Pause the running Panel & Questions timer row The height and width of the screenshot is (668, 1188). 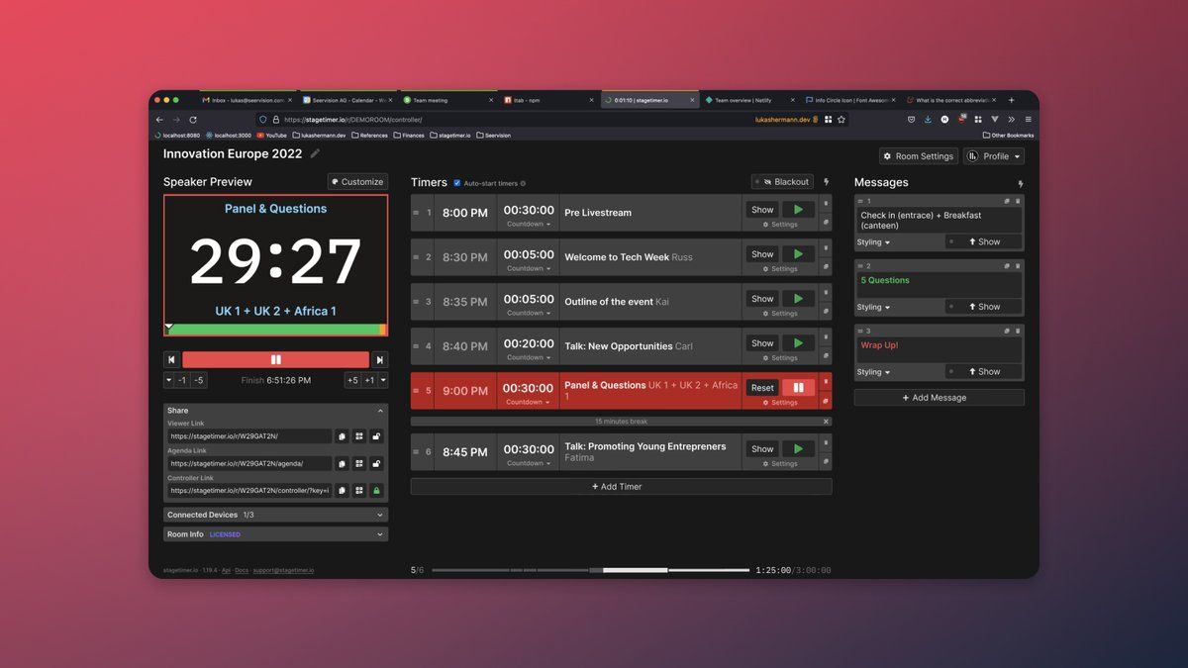click(x=798, y=388)
